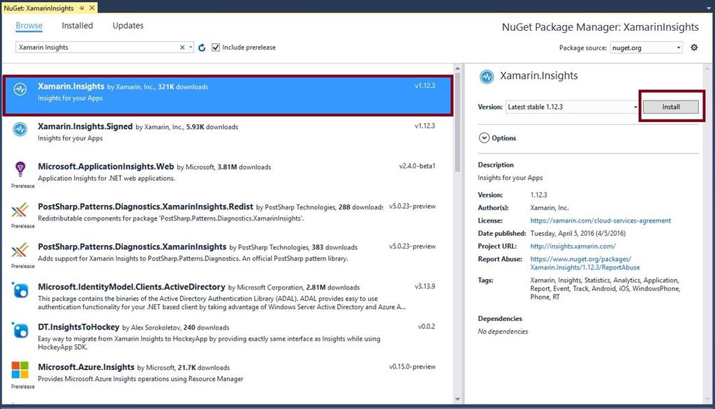Click the refresh icon next to the search box

(201, 47)
